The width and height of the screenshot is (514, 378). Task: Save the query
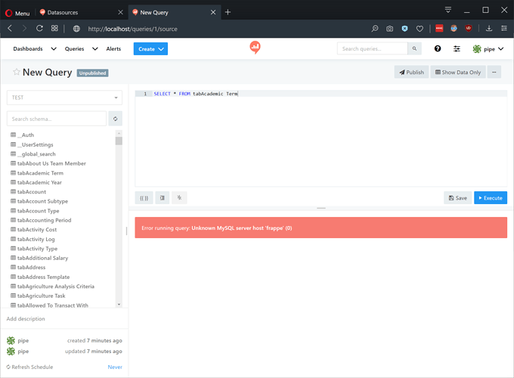pos(457,197)
